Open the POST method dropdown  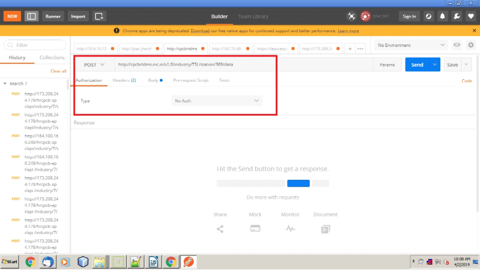[x=94, y=65]
